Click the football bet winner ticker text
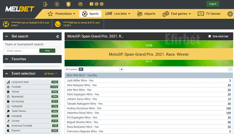The image size is (234, 134). [x=30, y=24]
